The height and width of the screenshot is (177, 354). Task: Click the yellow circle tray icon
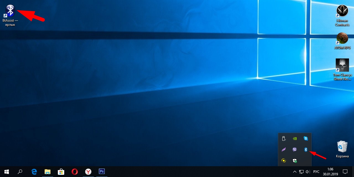tap(283, 161)
